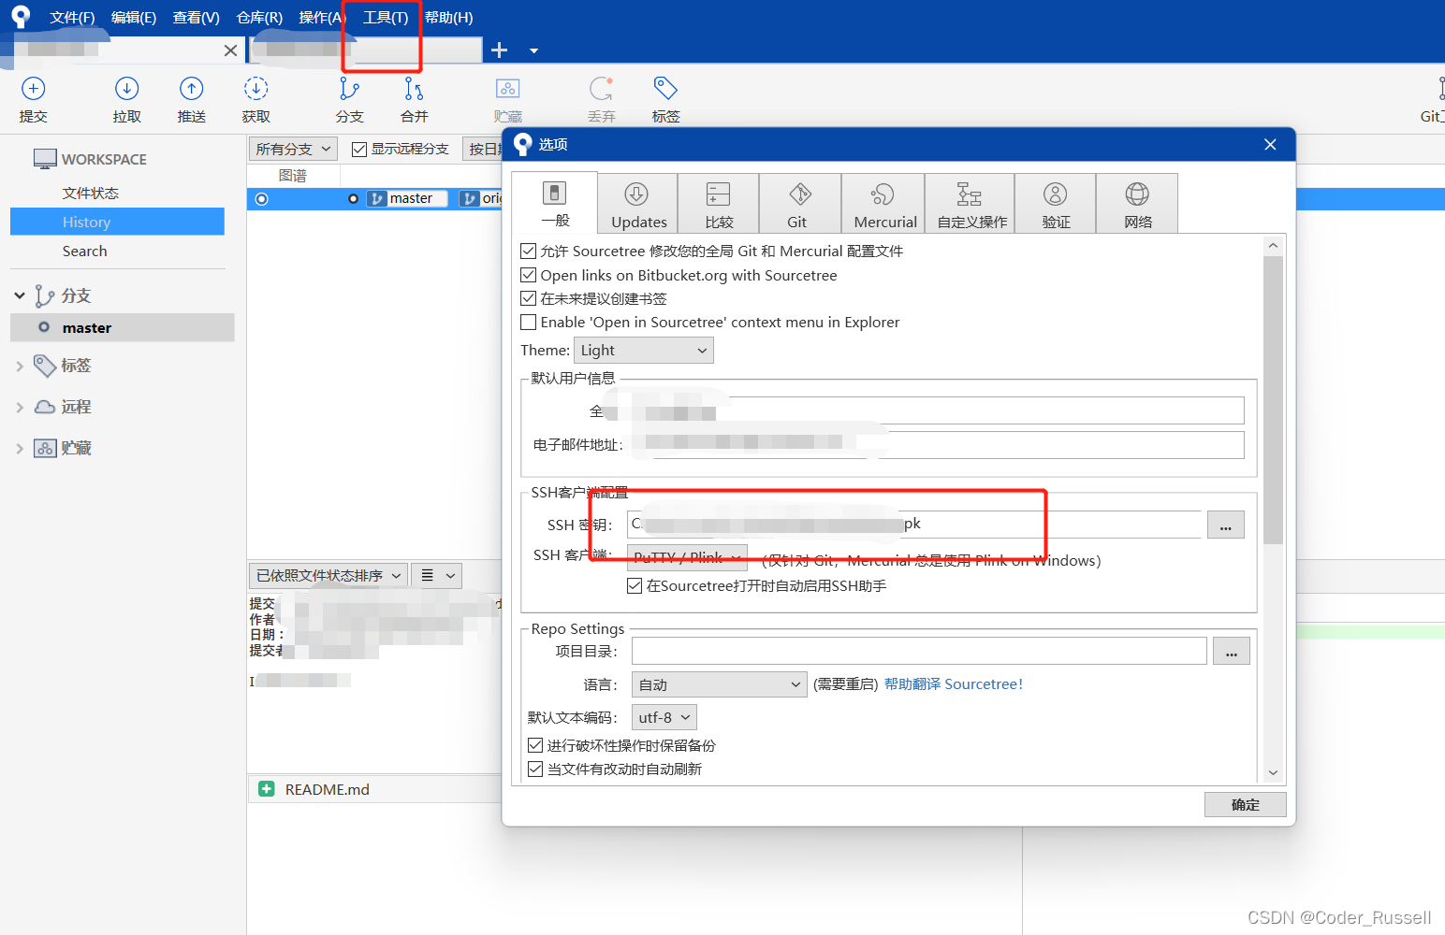Select History in the sidebar
1445x935 pixels.
[117, 222]
